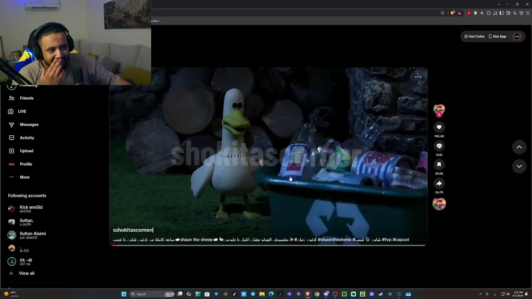
Task: Show hidden system tray icons chevron
Action: 480,294
